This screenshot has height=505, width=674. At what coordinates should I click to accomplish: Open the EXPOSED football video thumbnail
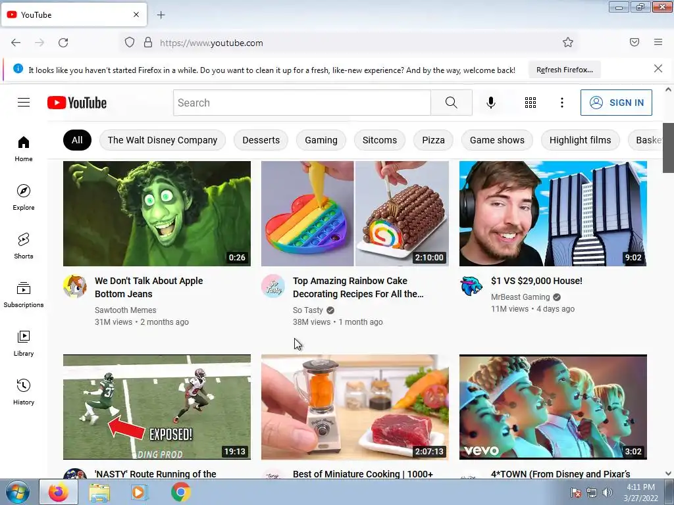157,407
